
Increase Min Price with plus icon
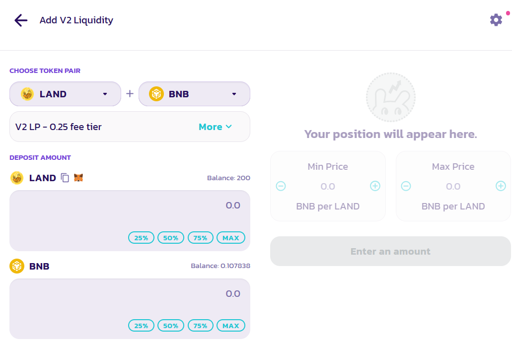[375, 186]
